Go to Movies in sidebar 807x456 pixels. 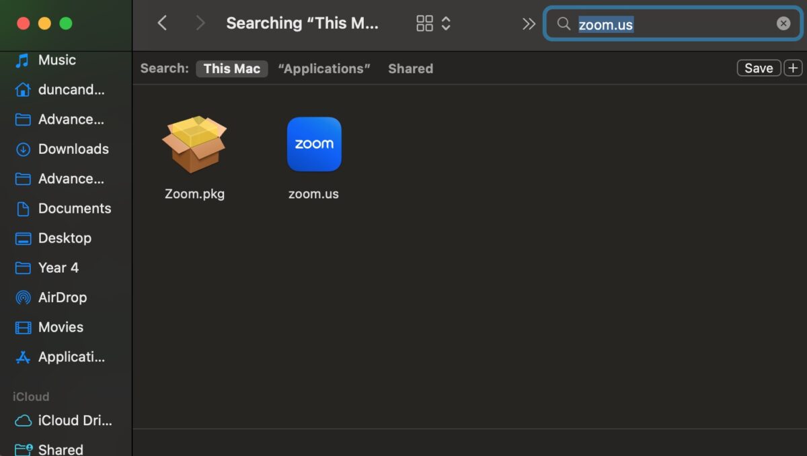(61, 327)
